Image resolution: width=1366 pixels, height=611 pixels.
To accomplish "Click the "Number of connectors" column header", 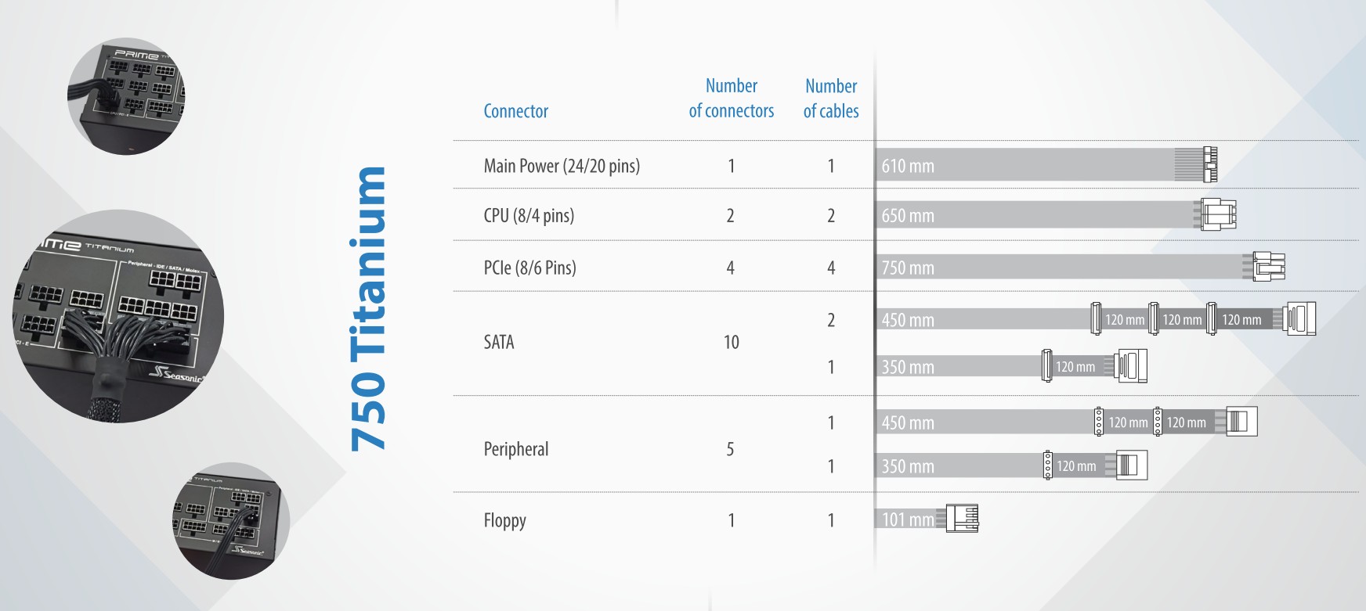I will coord(731,98).
